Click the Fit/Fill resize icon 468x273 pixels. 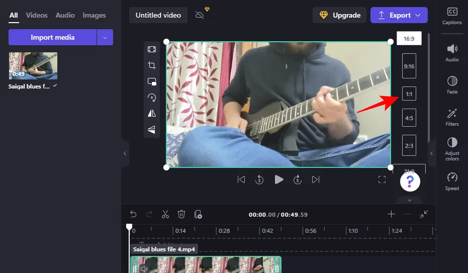click(x=152, y=49)
